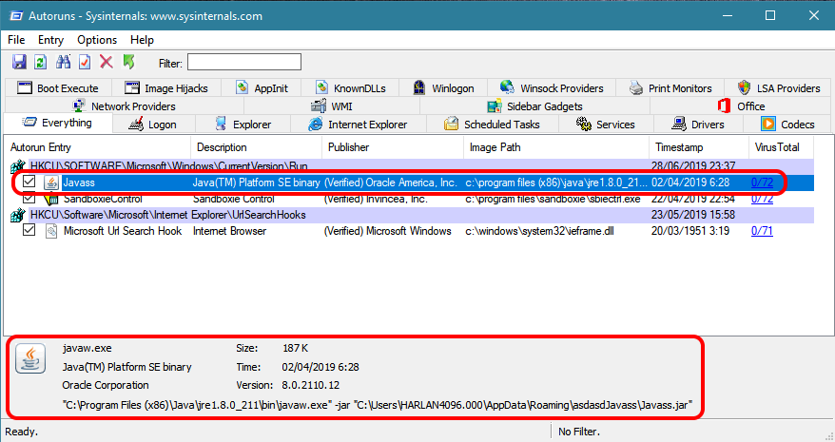Click Version 8.0.2110.12 value
Viewport: 835px width, 442px height.
tap(310, 385)
